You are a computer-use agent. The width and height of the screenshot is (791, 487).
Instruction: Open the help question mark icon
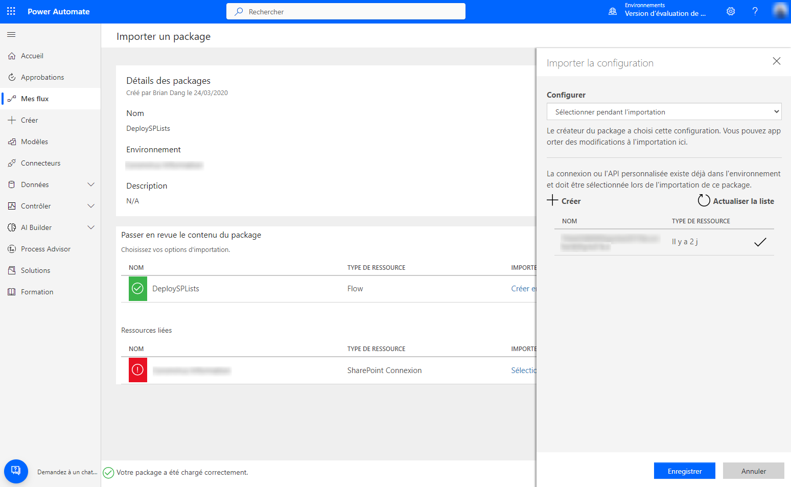pos(755,11)
